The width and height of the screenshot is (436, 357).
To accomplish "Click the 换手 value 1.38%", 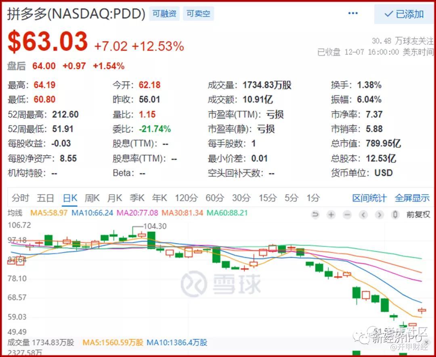I will tap(369, 85).
